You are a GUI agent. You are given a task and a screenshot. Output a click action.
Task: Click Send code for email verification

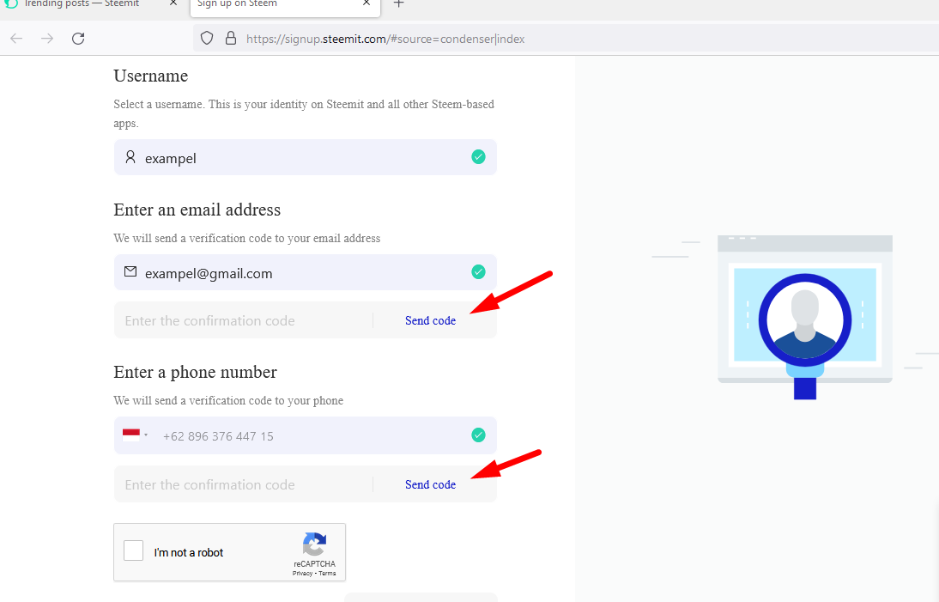430,320
